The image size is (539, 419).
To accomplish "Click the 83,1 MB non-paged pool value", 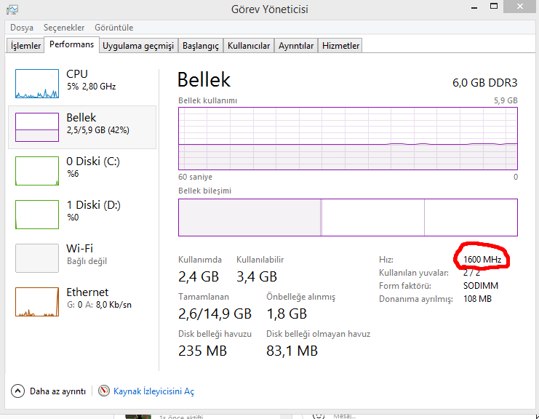I will pos(292,351).
